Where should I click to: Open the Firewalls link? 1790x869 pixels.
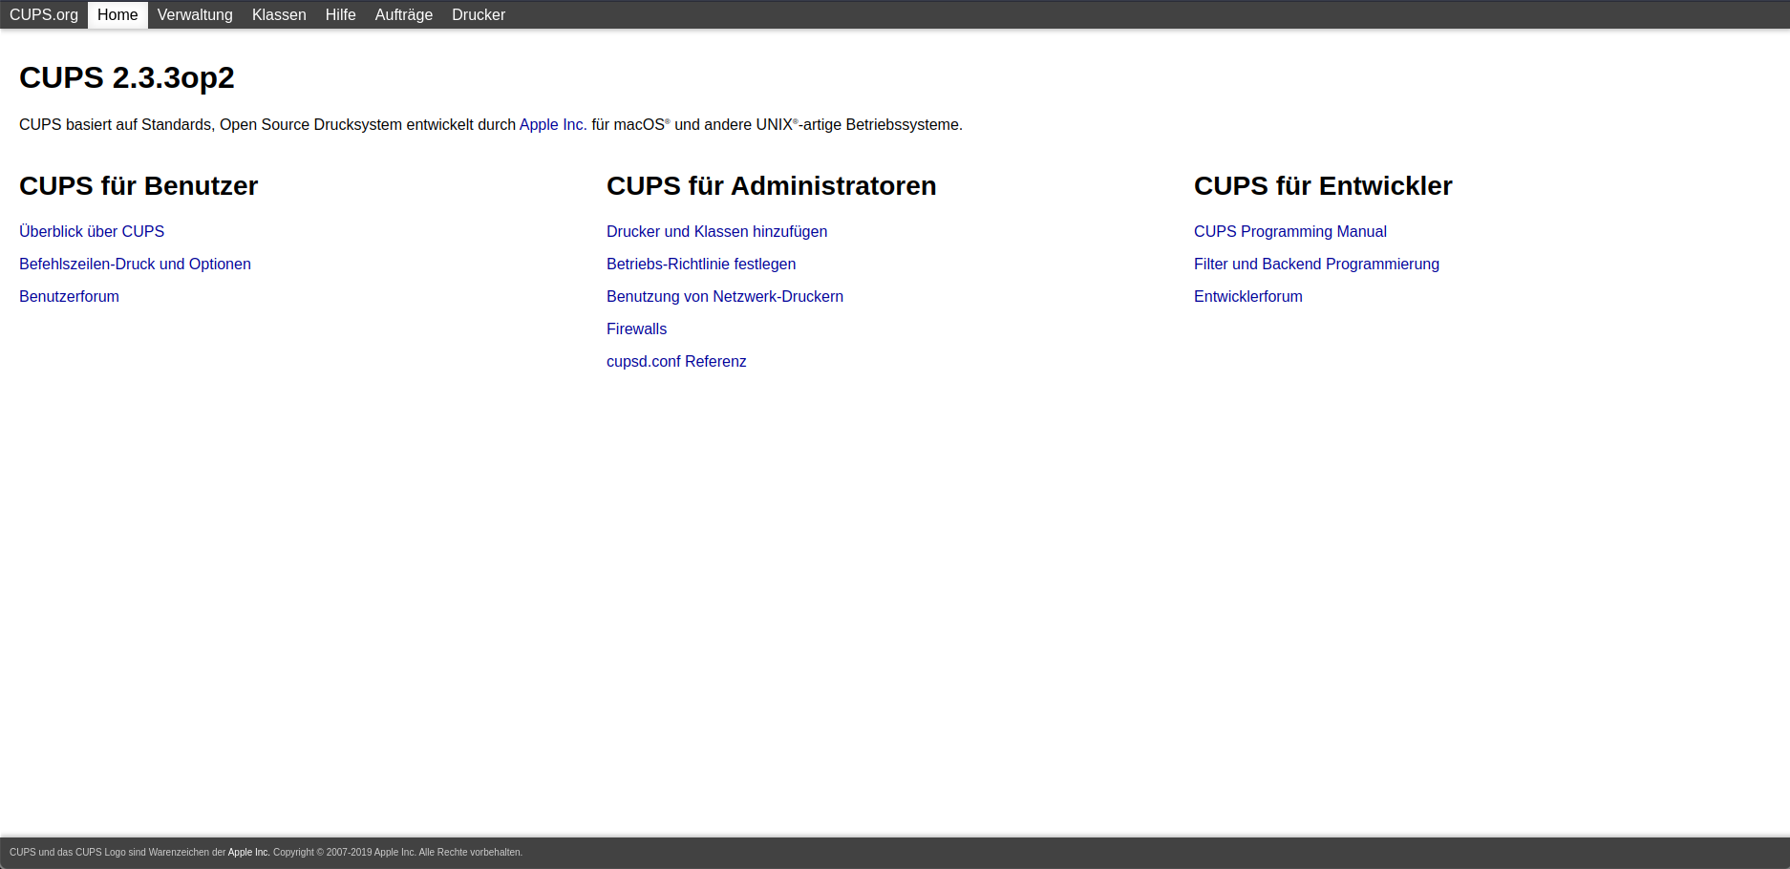point(636,329)
